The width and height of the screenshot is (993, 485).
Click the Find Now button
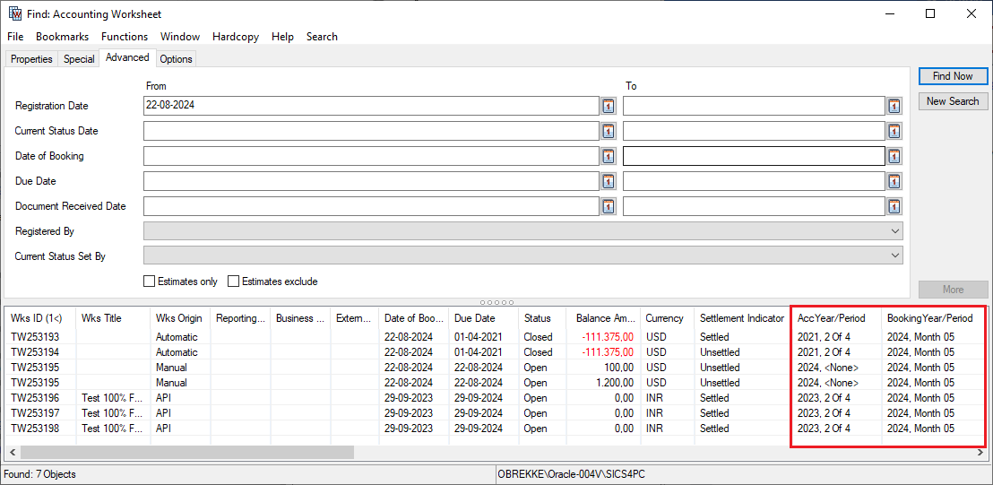pos(953,76)
